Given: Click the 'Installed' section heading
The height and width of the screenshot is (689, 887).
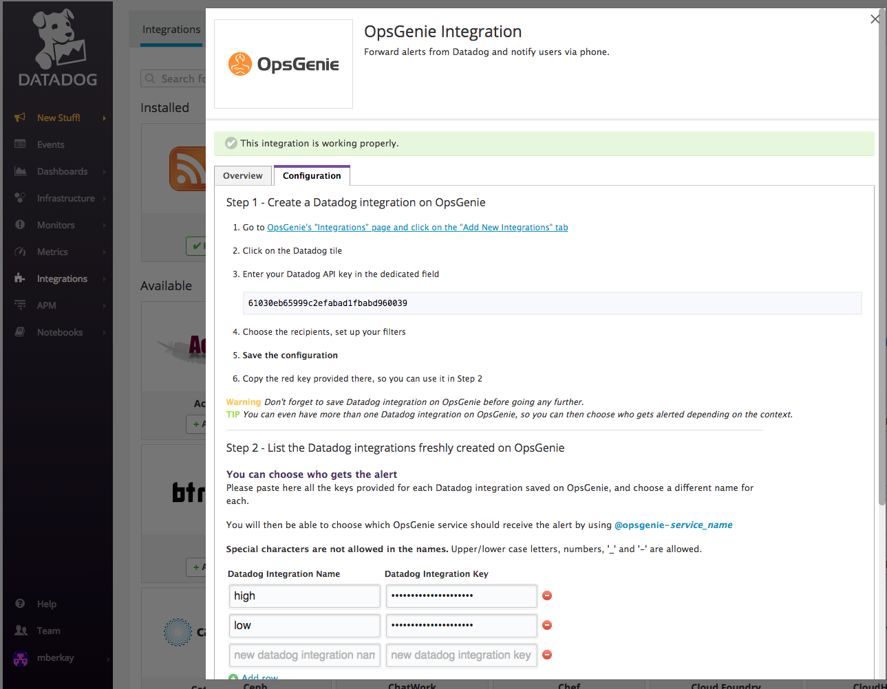Looking at the screenshot, I should tap(164, 108).
